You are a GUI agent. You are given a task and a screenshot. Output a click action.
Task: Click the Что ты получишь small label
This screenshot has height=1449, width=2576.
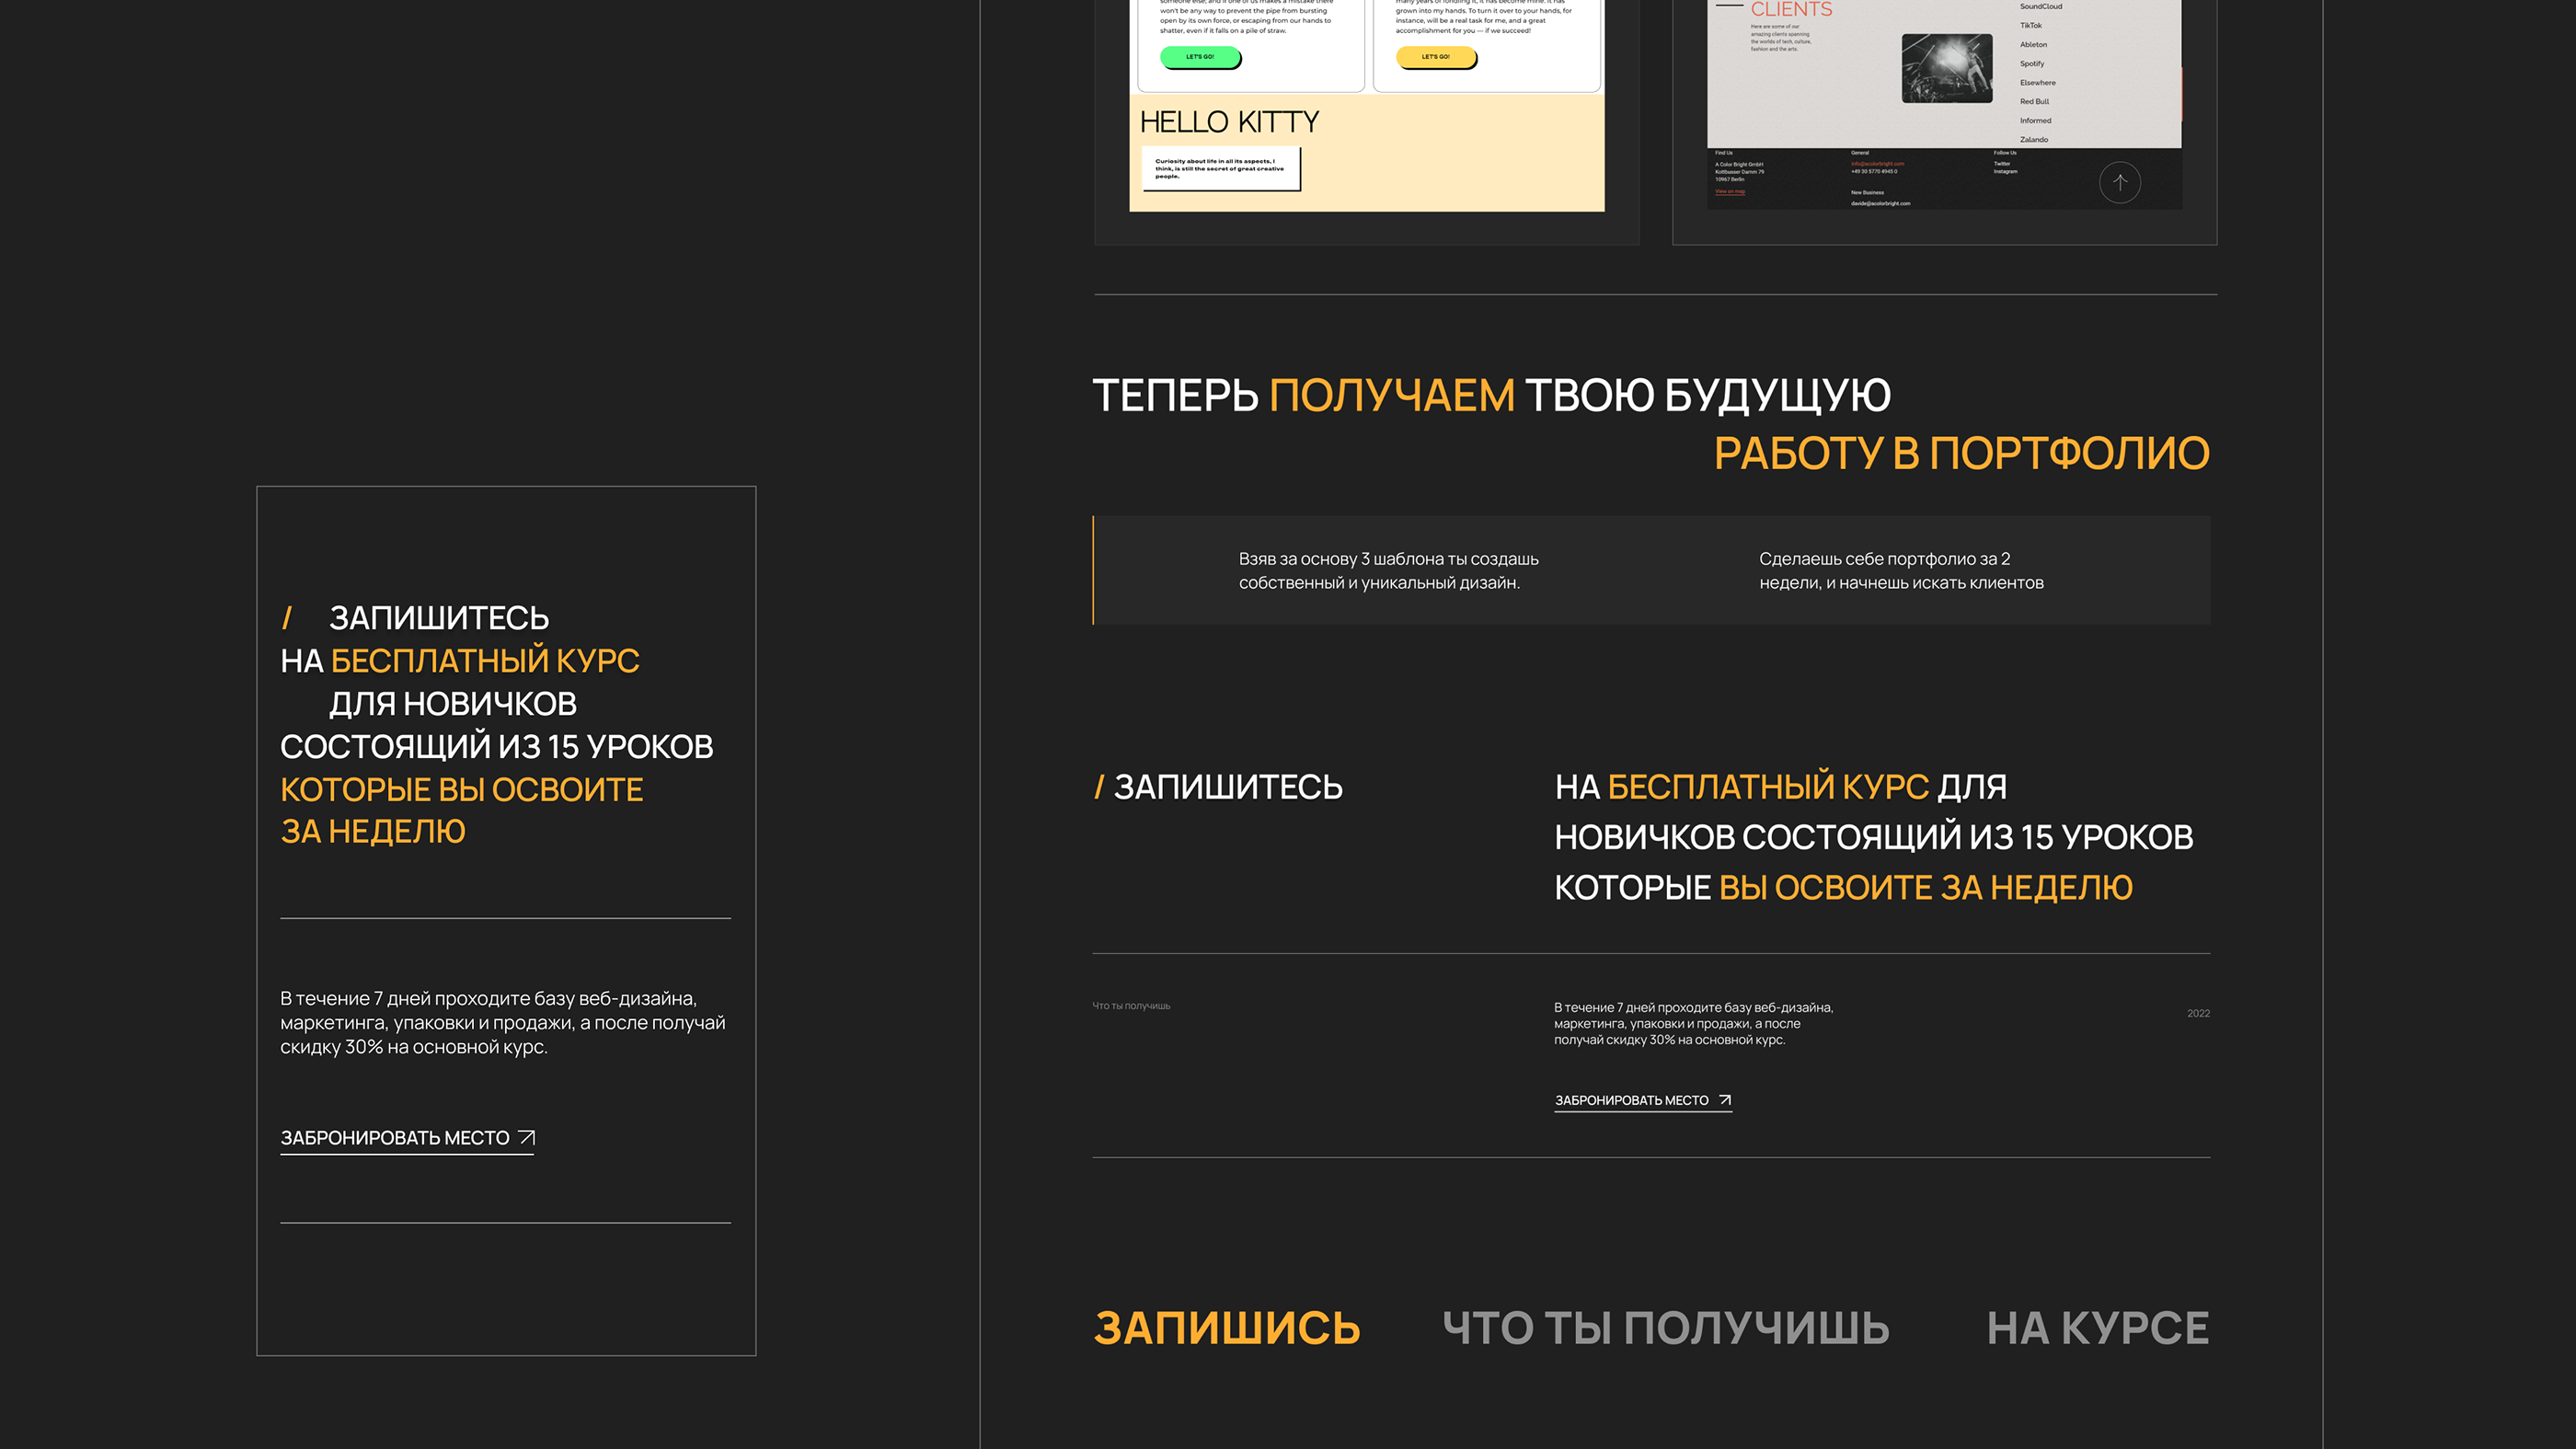tap(1131, 1006)
